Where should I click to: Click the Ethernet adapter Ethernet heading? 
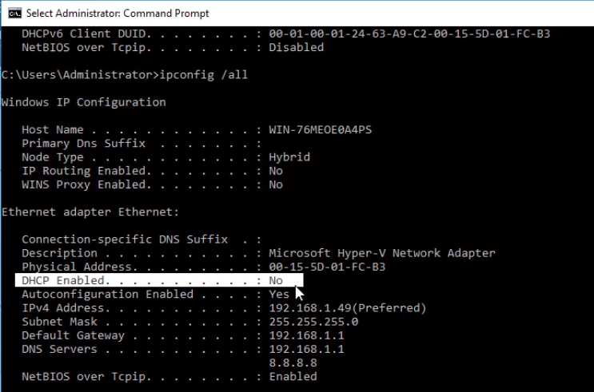[90, 212]
